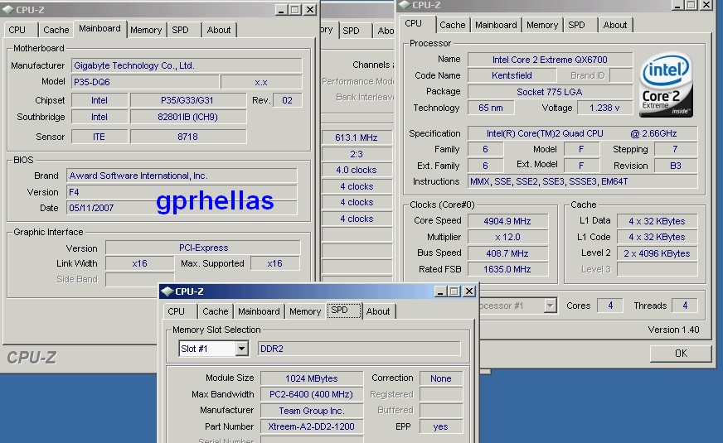
Task: Select Cores count value field
Action: tap(610, 306)
